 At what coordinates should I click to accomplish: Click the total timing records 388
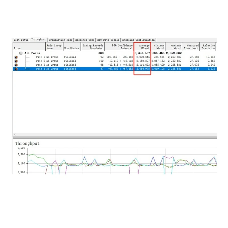tap(101, 53)
